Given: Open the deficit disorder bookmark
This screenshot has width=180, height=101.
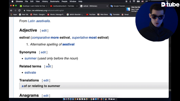Looking at the screenshot, I should tap(75, 14).
